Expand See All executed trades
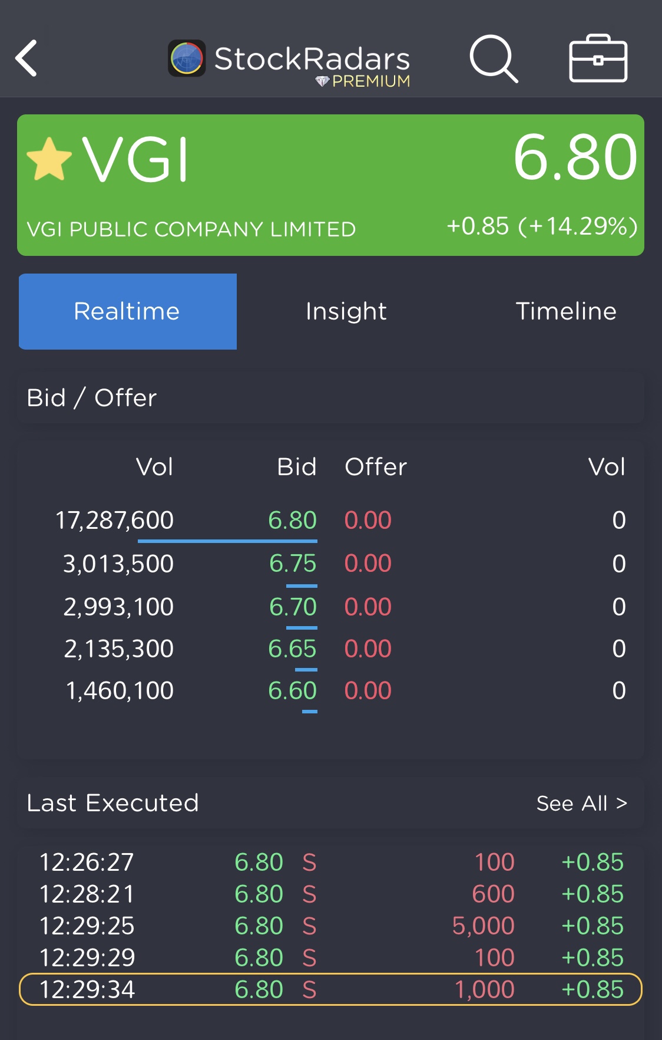Screen dimensions: 662x1040 point(581,803)
